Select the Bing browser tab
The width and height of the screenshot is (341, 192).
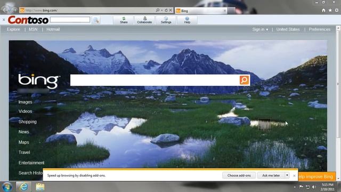(200, 11)
